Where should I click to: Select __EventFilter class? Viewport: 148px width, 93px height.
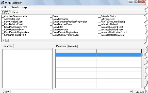tap(56, 27)
